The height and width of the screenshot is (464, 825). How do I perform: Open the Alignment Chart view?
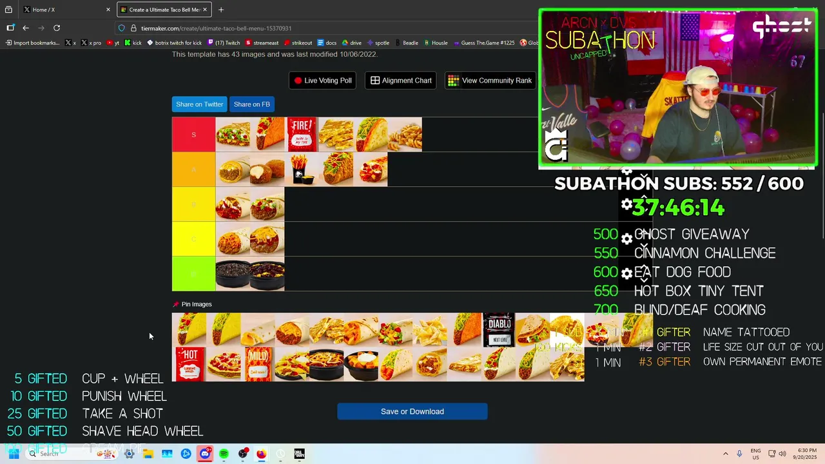point(401,81)
